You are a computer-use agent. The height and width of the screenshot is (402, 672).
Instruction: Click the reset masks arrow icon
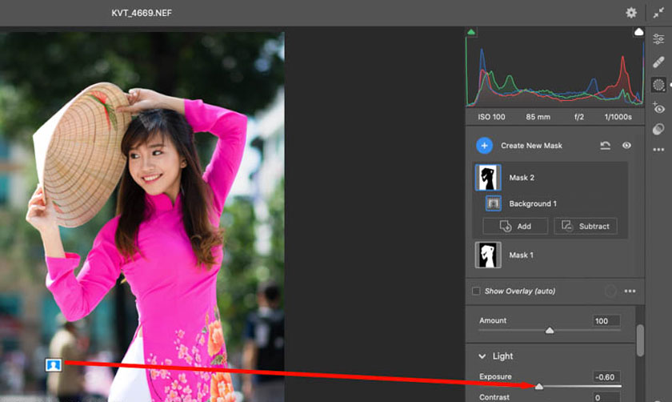(606, 146)
